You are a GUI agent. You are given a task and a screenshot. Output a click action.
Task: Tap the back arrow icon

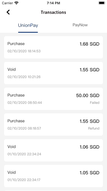pos(8,12)
